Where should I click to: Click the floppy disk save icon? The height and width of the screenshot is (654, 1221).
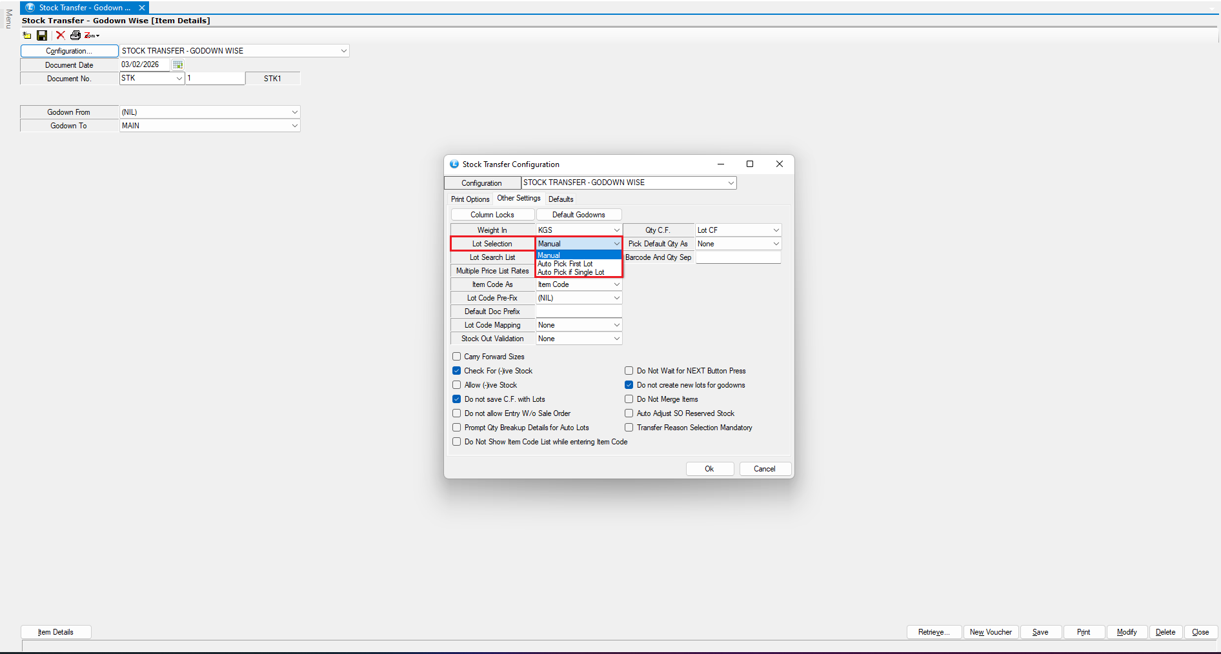coord(42,35)
